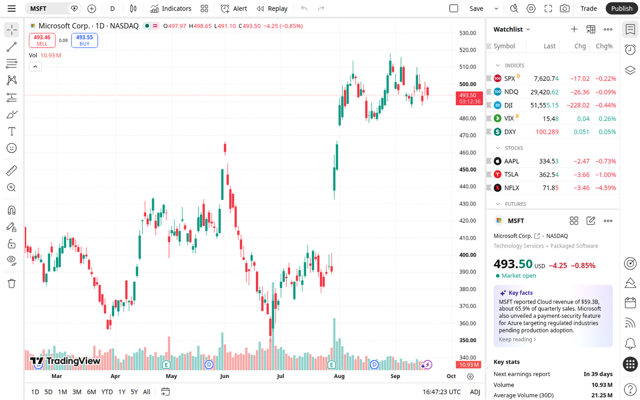
Task: Remove drawings with trash icon
Action: [12, 283]
